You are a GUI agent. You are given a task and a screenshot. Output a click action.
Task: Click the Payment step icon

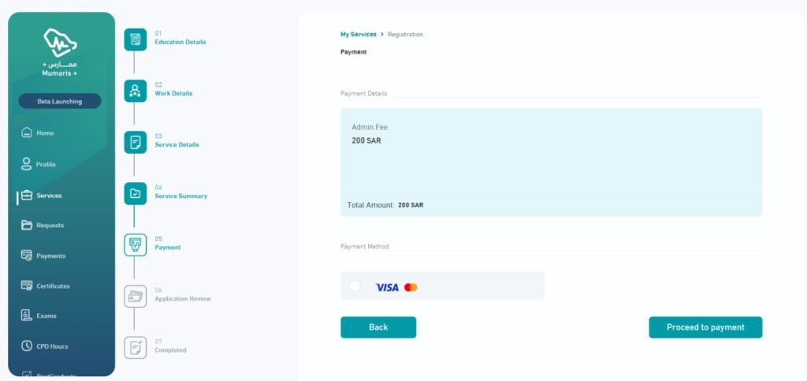click(x=136, y=245)
